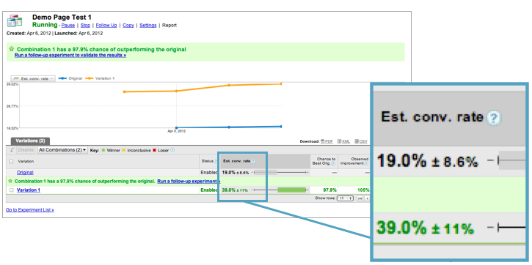Click the Disable button
This screenshot has width=532, height=265.
click(25, 150)
